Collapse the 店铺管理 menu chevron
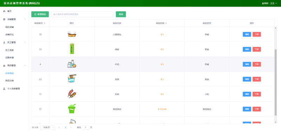 25,19
